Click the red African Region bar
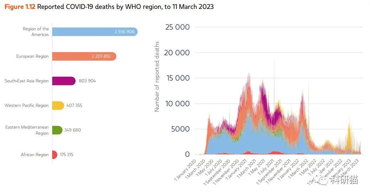Image resolution: width=370 pixels, height=196 pixels. point(55,155)
